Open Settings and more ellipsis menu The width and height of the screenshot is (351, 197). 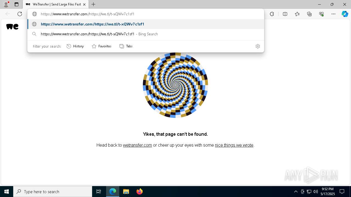(333, 14)
